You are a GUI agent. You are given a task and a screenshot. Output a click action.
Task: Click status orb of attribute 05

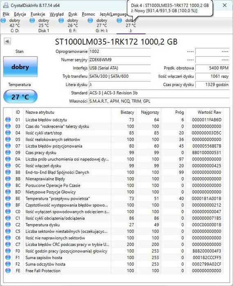click(8, 140)
